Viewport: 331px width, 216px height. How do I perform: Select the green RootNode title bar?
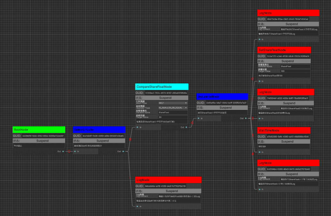pyautogui.click(x=39, y=130)
